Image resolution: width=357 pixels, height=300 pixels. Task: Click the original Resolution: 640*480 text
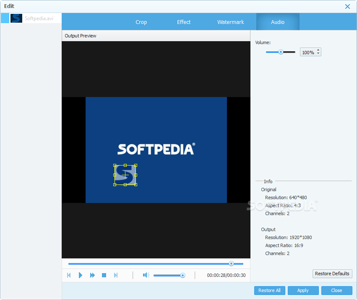tap(286, 197)
